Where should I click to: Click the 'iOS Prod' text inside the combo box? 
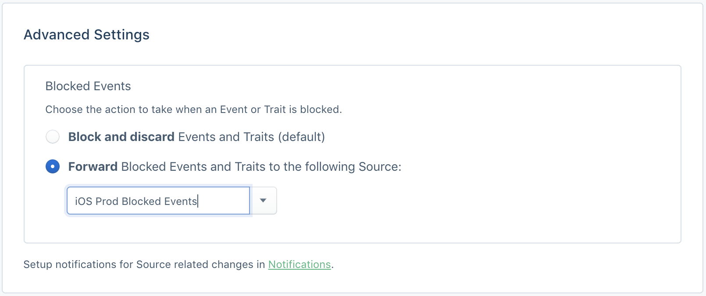coord(96,201)
